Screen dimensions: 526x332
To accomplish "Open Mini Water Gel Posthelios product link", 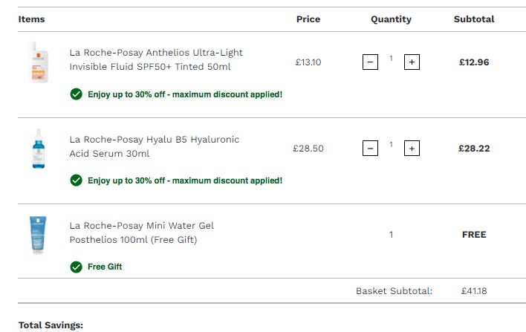I will pyautogui.click(x=142, y=232).
